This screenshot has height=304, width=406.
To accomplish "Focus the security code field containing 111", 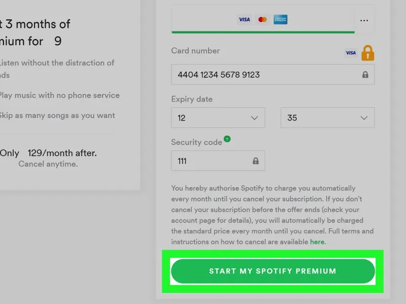I will click(211, 161).
